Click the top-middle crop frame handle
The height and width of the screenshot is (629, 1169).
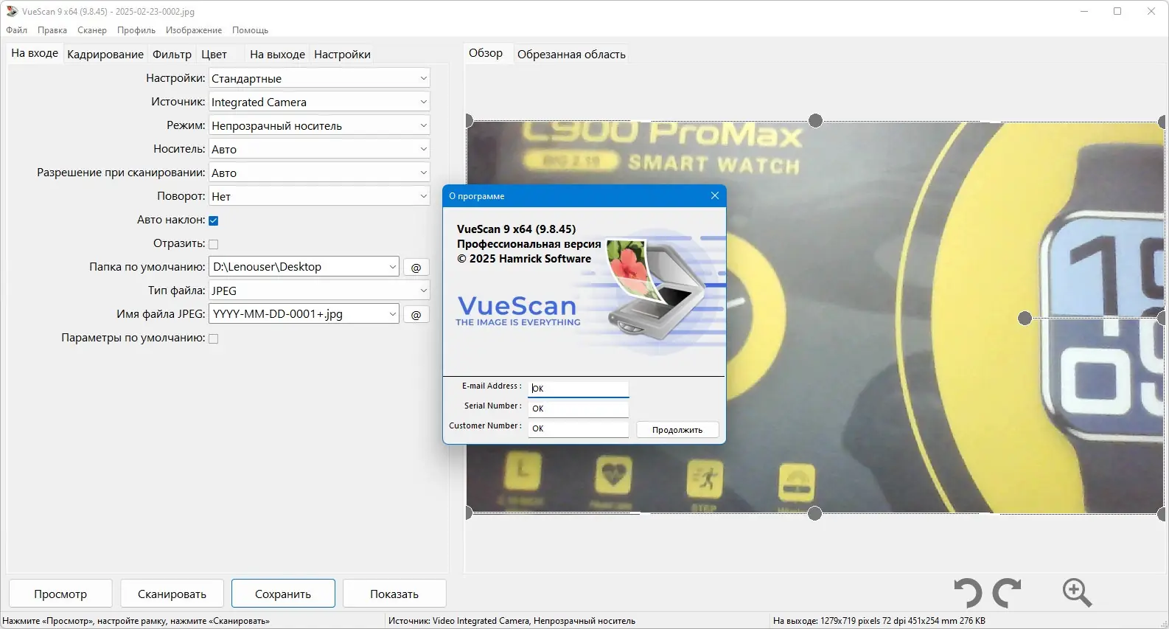click(815, 120)
